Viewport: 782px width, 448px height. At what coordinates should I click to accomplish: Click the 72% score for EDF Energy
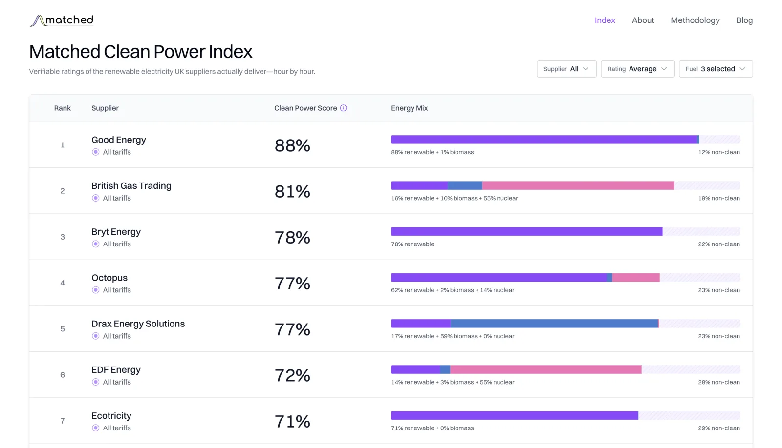tap(292, 375)
